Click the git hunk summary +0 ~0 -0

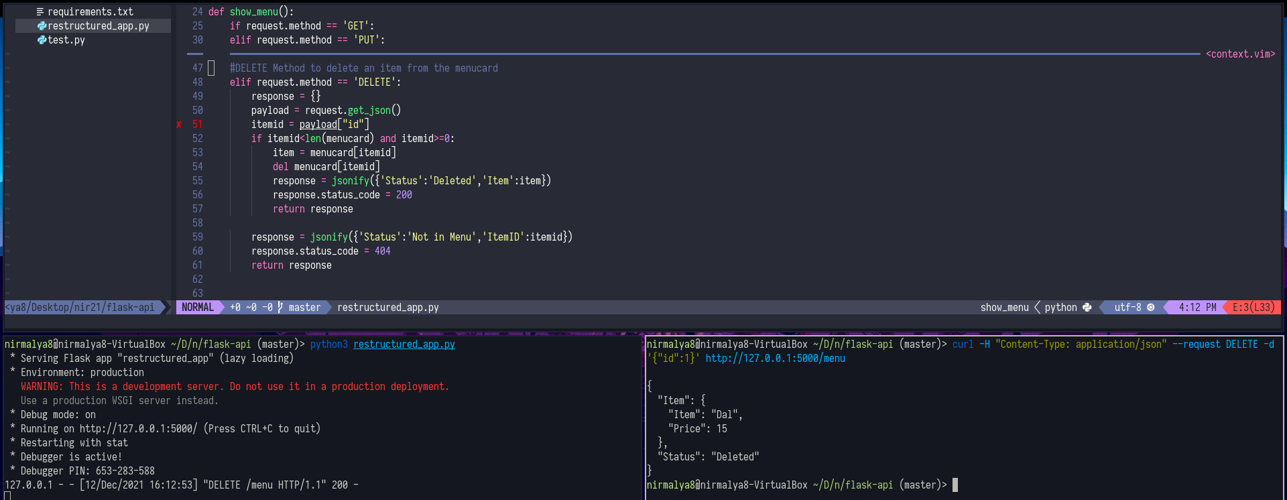(x=251, y=307)
